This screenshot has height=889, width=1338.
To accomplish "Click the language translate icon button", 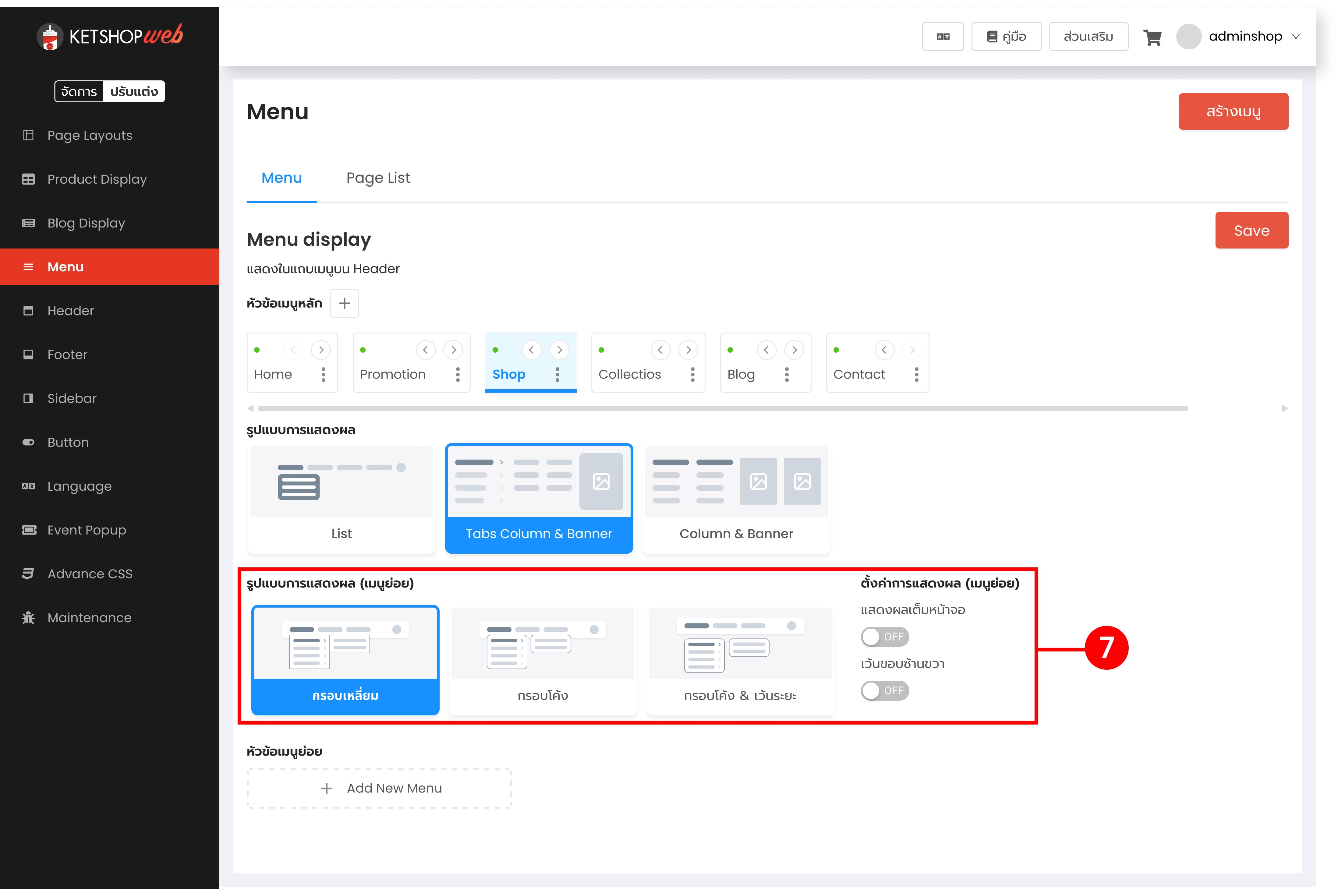I will [x=943, y=37].
